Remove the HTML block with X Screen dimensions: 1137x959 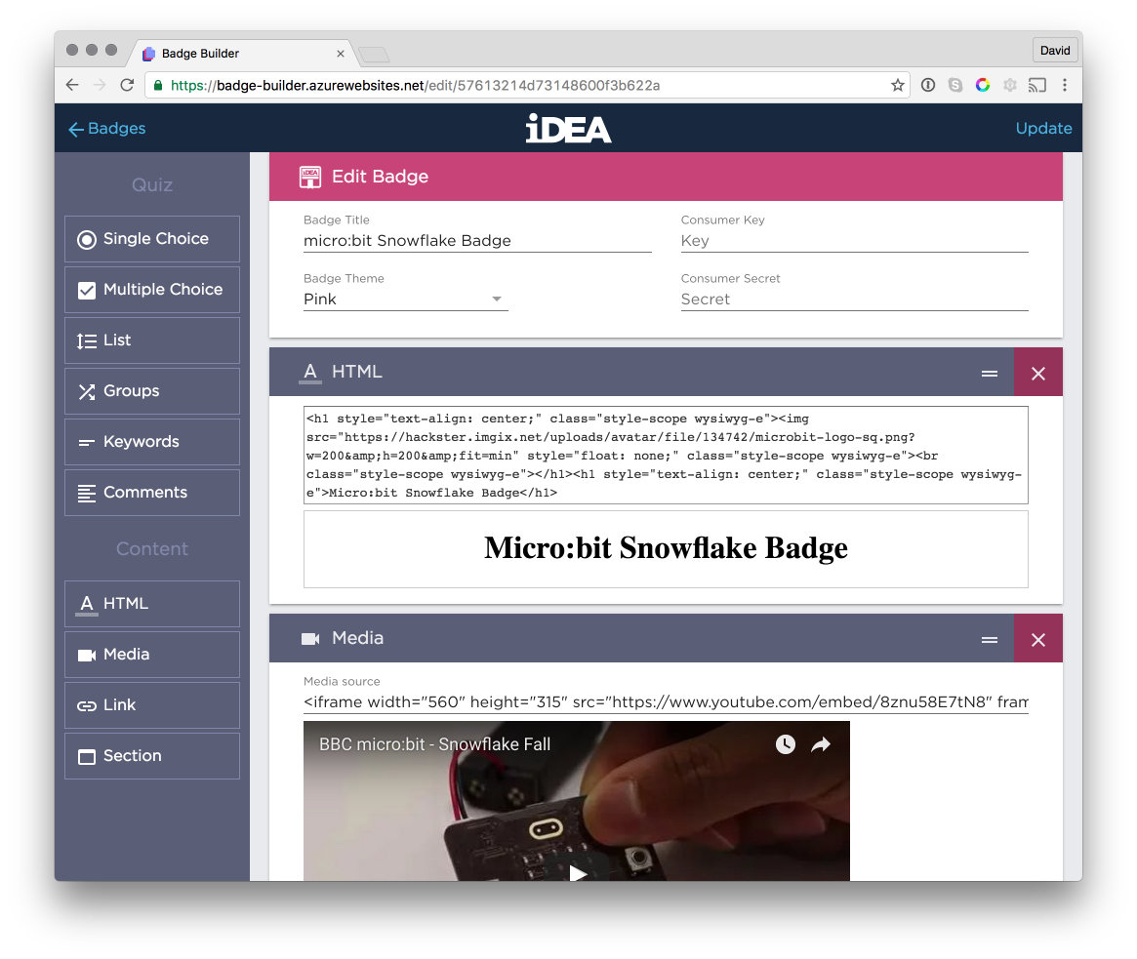coord(1038,373)
